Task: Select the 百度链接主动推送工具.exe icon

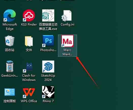Action: tap(48, 15)
